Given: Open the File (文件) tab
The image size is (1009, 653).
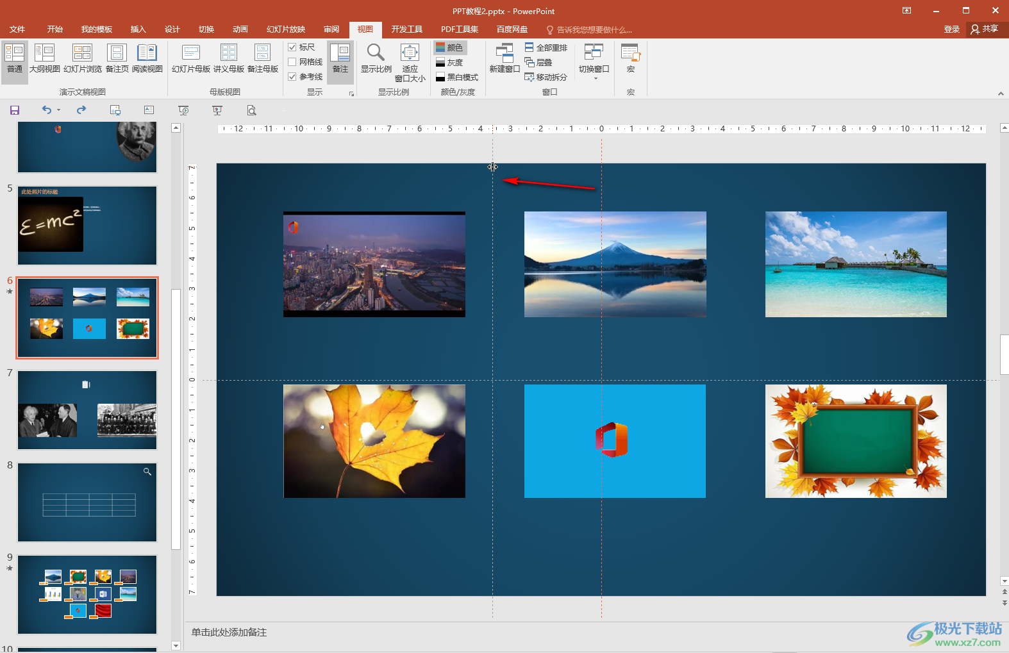Looking at the screenshot, I should pos(17,29).
